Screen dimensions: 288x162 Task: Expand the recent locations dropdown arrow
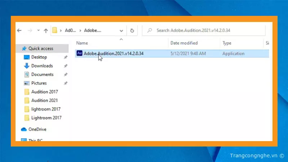[38, 31]
